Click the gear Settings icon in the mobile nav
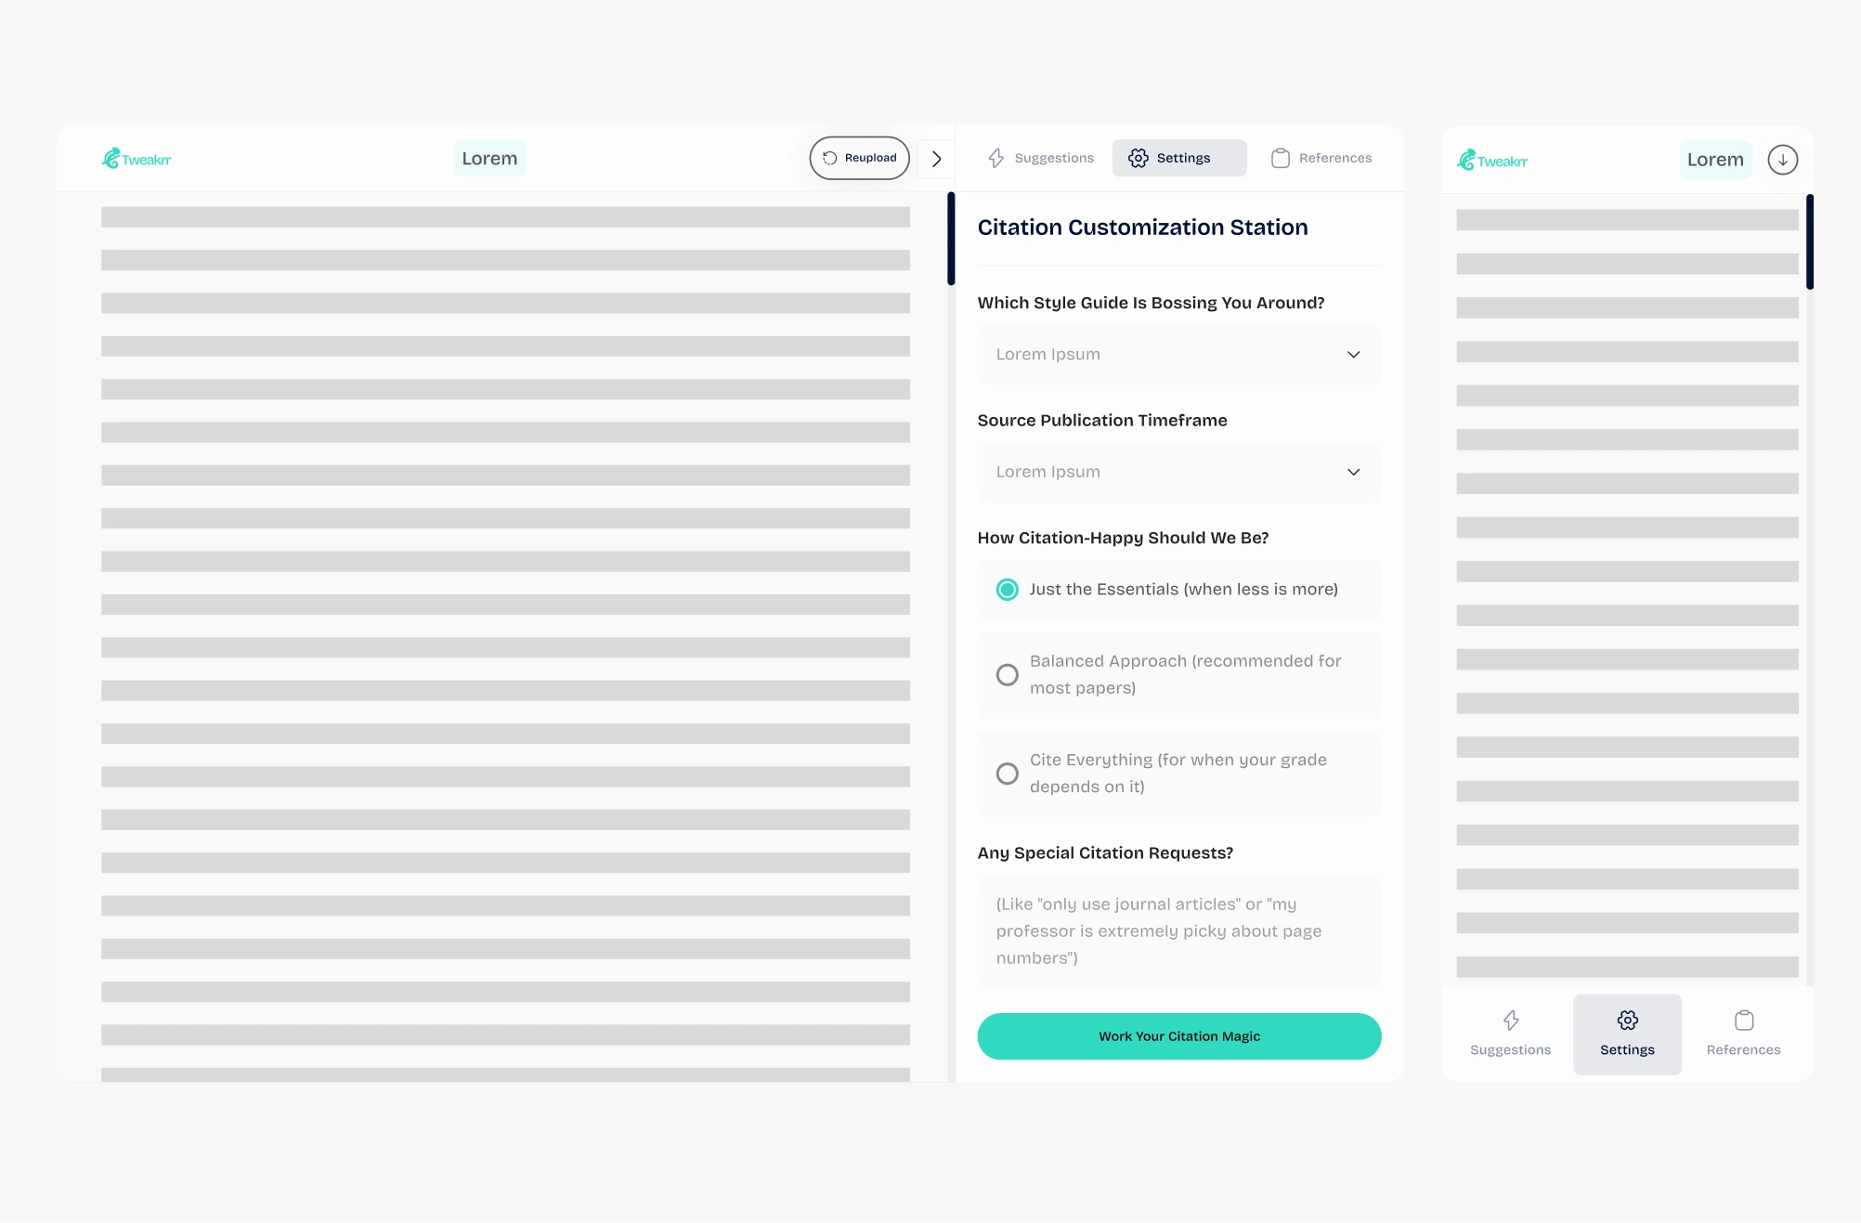 pos(1627,1021)
